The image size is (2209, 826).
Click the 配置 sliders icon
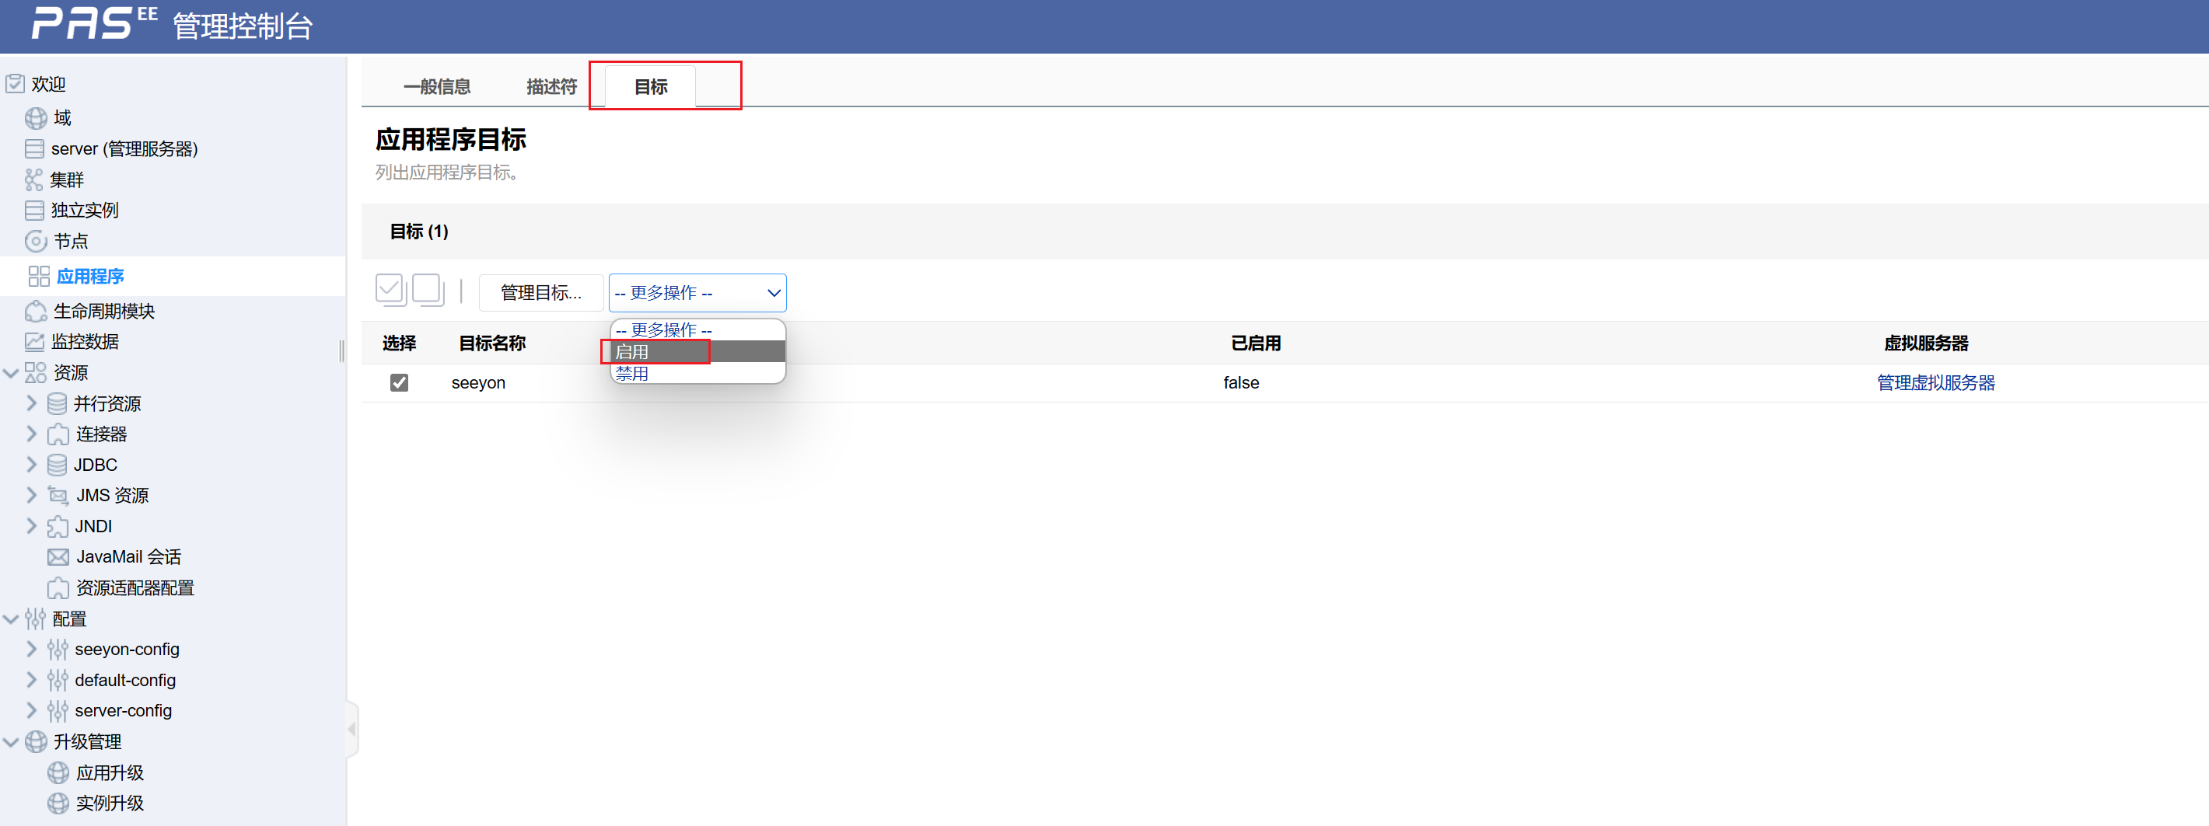35,619
